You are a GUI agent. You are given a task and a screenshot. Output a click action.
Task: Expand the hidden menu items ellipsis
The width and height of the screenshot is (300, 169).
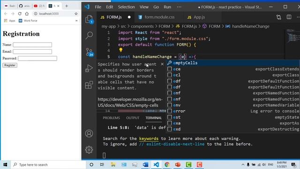click(179, 7)
